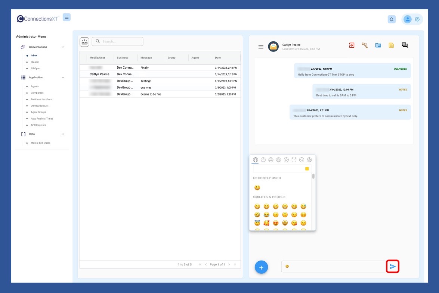Image resolution: width=439 pixels, height=293 pixels.
Task: Click the yellow notes icon in chat header
Action: [x=391, y=45]
